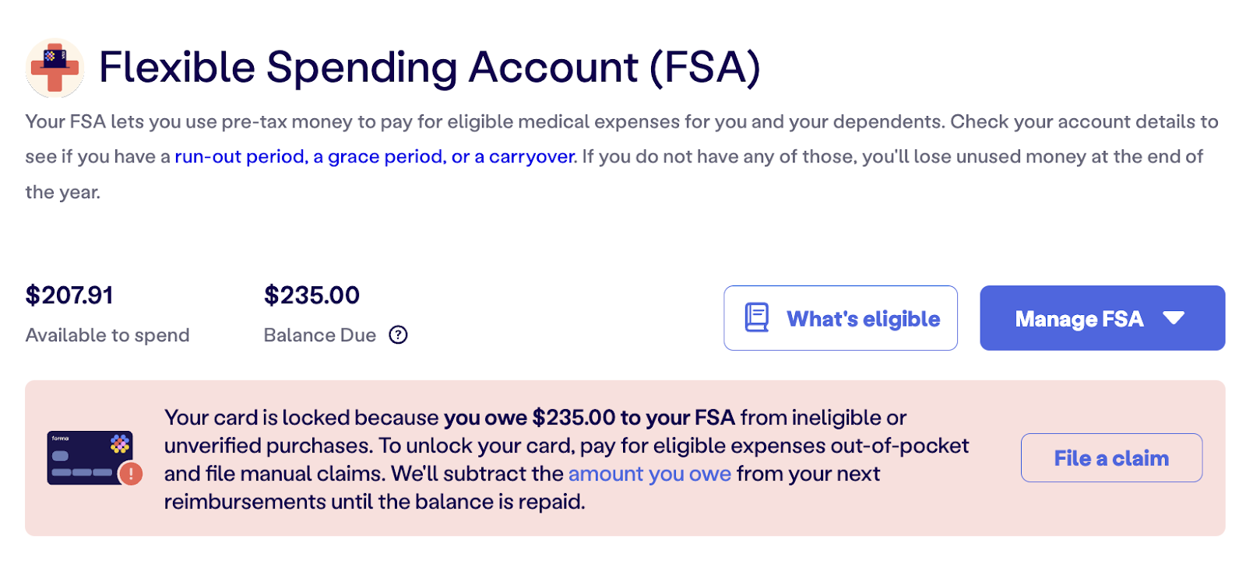Click the $235.00 balance amount

311,296
